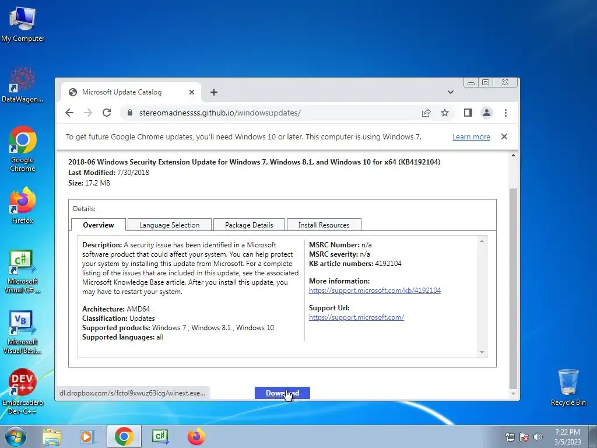Click the Architecture: AMD64 text

(x=116, y=309)
